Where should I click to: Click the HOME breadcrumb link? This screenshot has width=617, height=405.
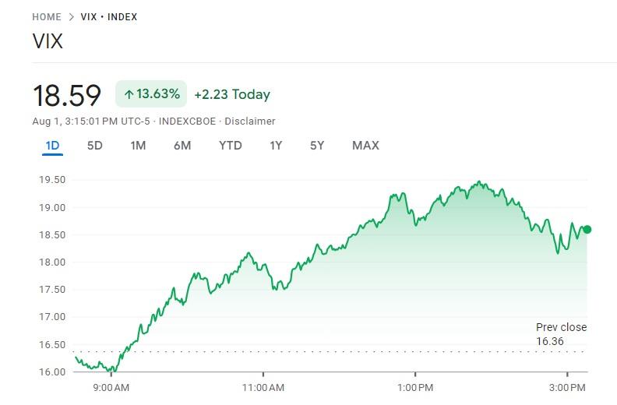coord(47,16)
